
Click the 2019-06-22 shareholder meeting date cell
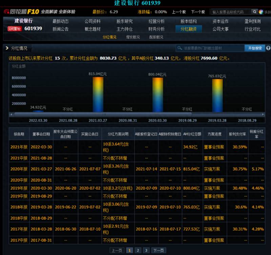coord(65,207)
